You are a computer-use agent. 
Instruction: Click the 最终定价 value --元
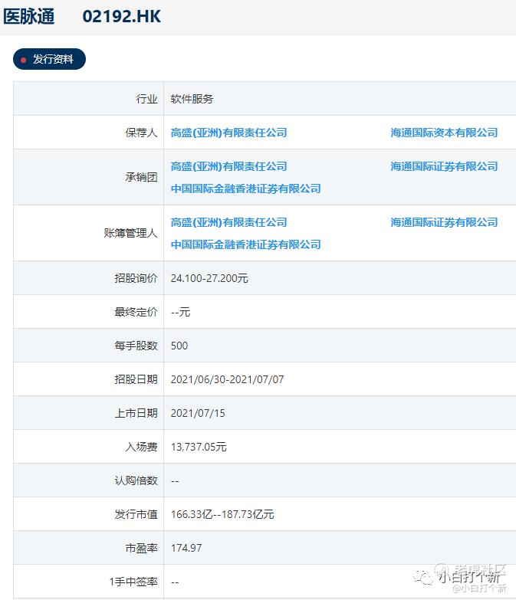(180, 312)
